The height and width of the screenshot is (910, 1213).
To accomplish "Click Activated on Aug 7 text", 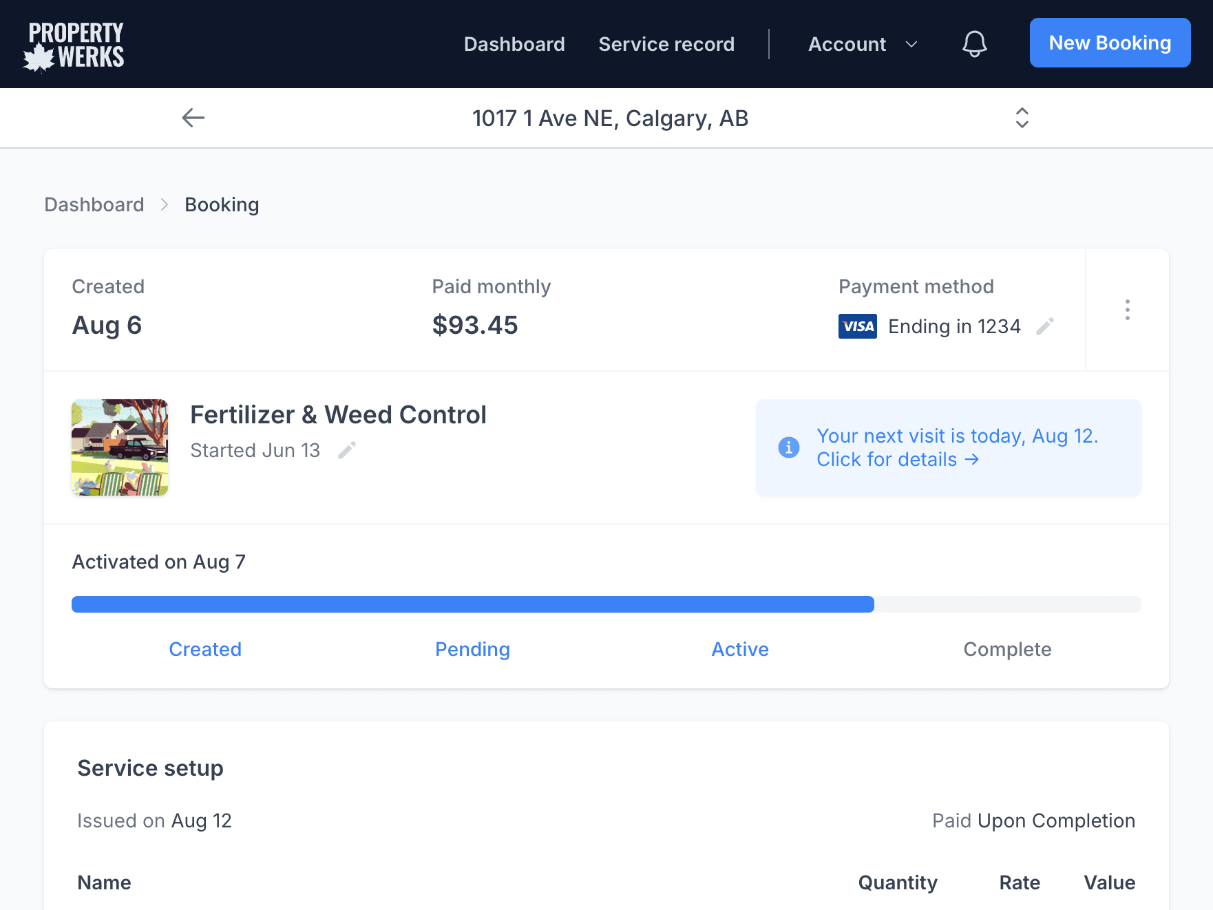I will (158, 562).
